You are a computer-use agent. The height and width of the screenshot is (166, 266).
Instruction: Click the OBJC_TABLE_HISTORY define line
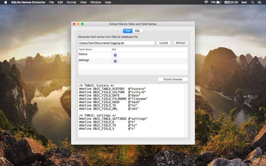pos(112,89)
